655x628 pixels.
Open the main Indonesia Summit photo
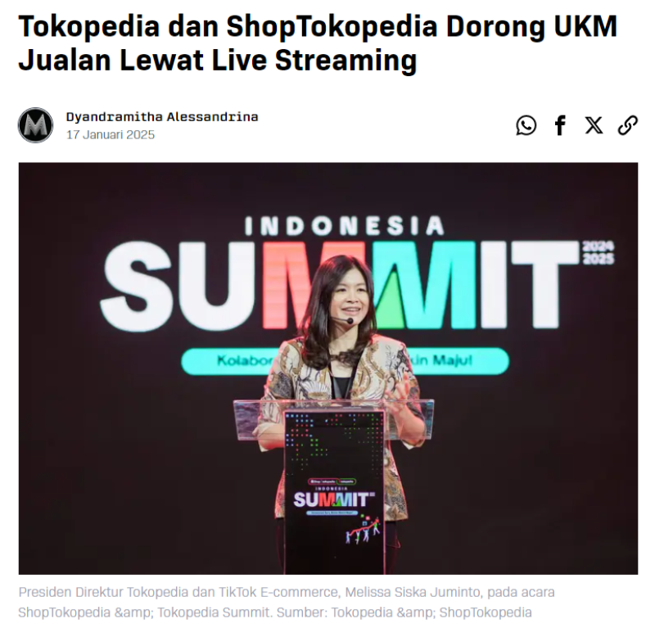click(328, 368)
